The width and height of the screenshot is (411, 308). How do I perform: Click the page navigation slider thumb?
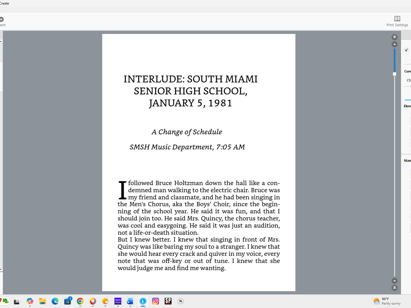[x=395, y=74]
